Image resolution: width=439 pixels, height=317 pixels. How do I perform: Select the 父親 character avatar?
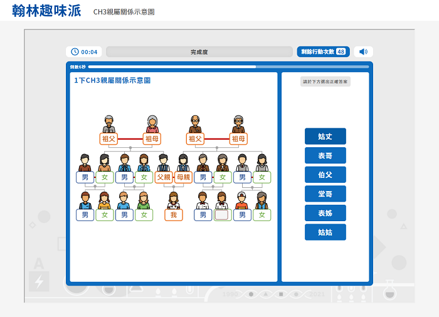coord(163,163)
